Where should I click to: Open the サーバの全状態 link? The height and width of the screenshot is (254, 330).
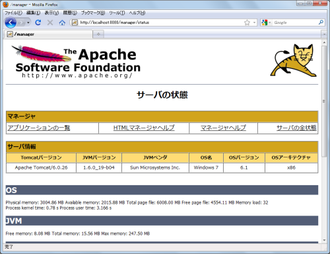click(296, 128)
